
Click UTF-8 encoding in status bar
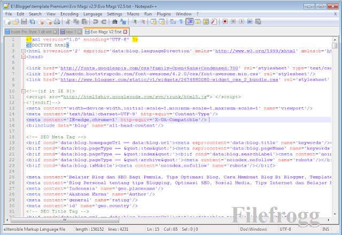coord(285,229)
